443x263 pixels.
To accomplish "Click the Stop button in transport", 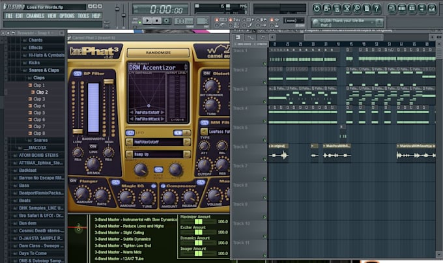I will point(157,21).
